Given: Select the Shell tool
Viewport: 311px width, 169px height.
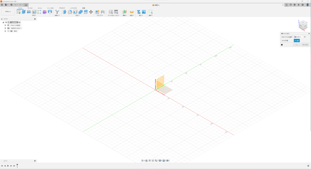Looking at the screenshot, I should pos(75,12).
